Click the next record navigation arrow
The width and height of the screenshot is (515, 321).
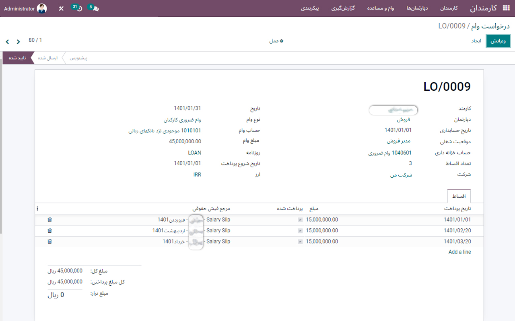7,41
